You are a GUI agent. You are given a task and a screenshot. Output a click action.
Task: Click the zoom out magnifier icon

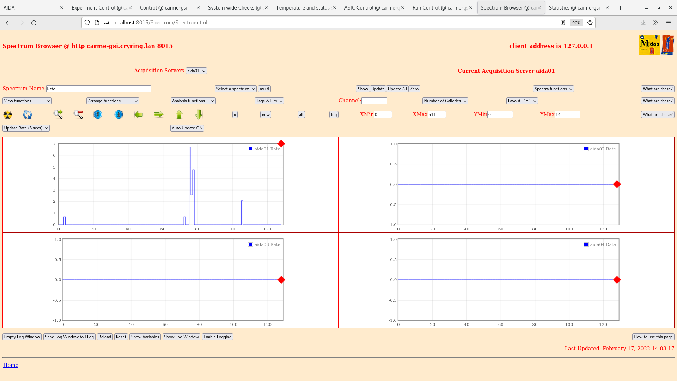coord(78,114)
